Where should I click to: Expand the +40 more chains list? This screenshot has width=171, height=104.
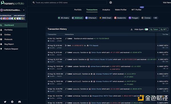click(x=155, y=18)
